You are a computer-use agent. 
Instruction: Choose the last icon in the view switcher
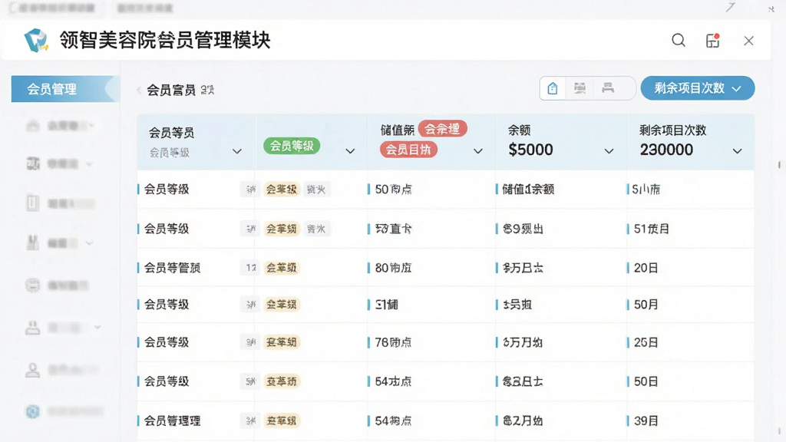click(608, 88)
